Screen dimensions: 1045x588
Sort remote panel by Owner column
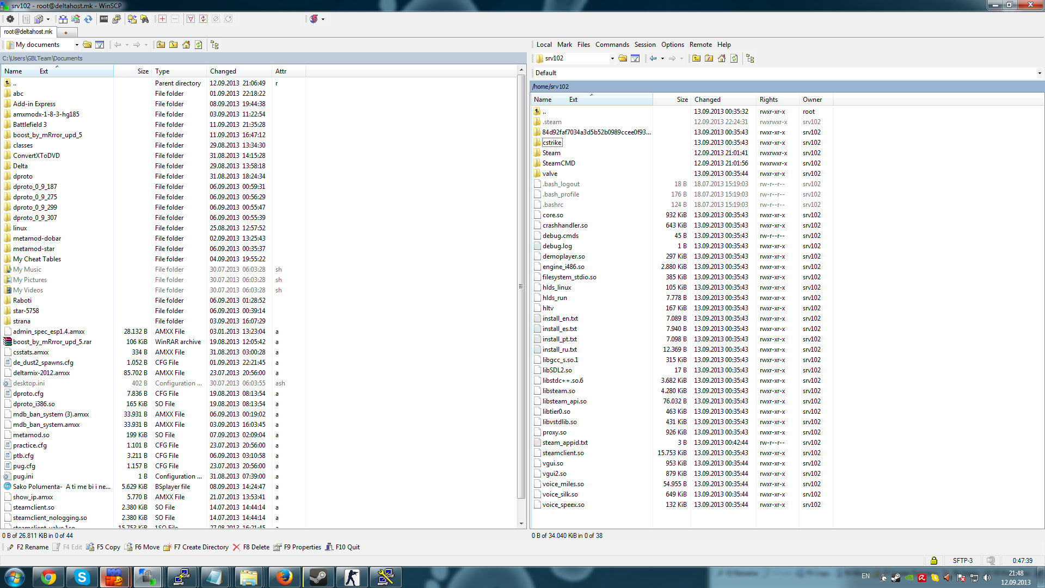click(x=815, y=100)
